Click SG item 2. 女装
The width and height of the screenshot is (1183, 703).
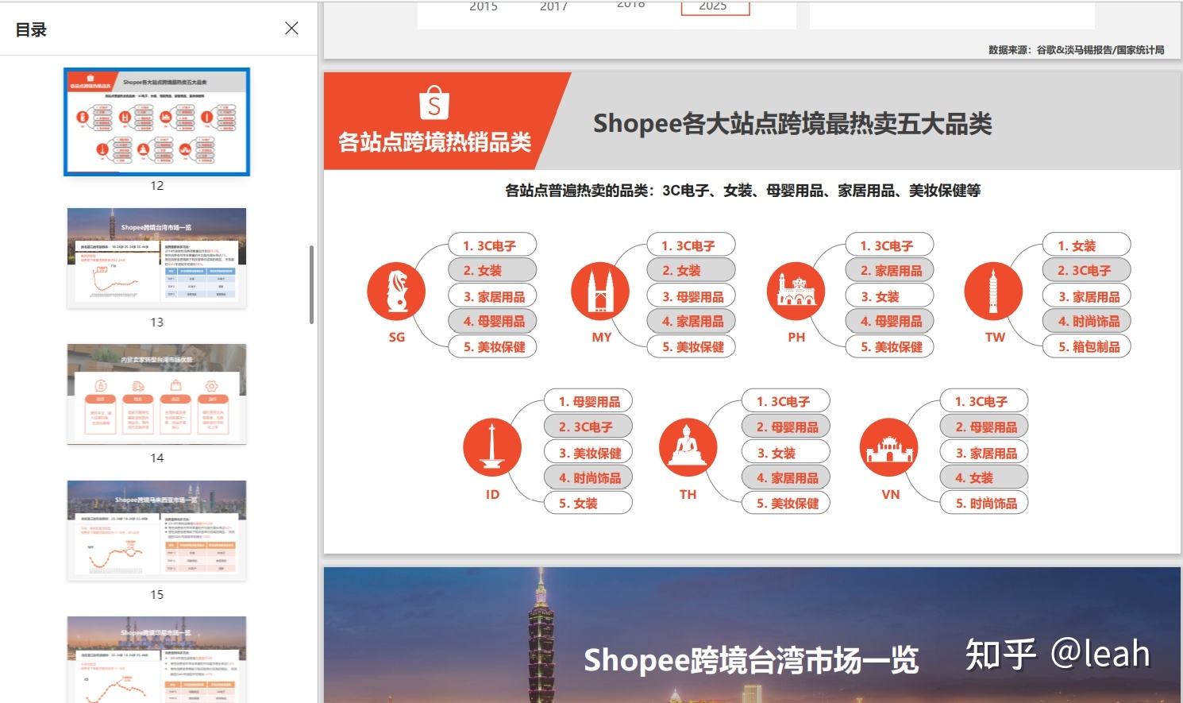(x=493, y=270)
